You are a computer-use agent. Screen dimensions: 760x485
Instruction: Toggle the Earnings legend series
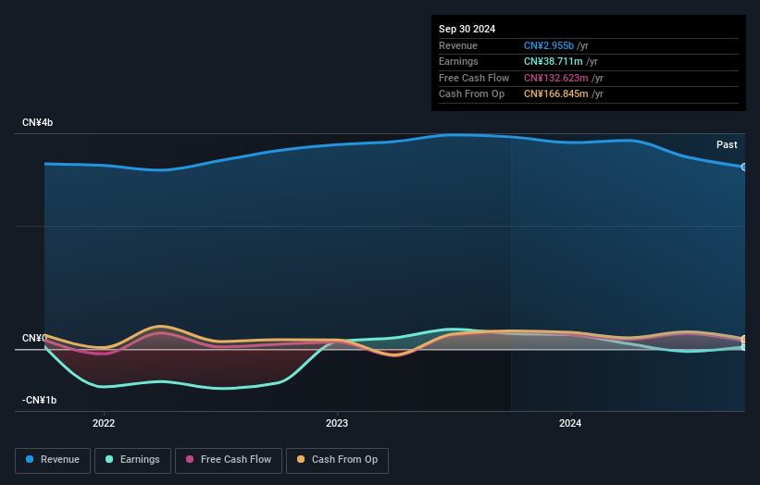(x=132, y=460)
